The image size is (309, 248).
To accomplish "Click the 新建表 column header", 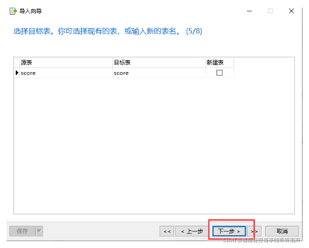I will pos(219,63).
